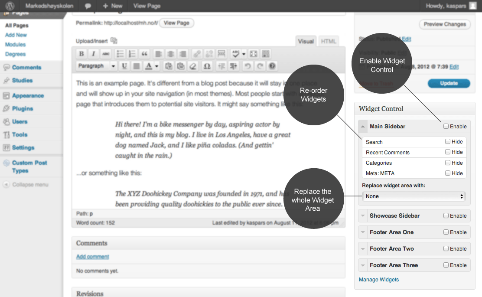Hide the Search widget
482x297 pixels.
pyautogui.click(x=447, y=142)
